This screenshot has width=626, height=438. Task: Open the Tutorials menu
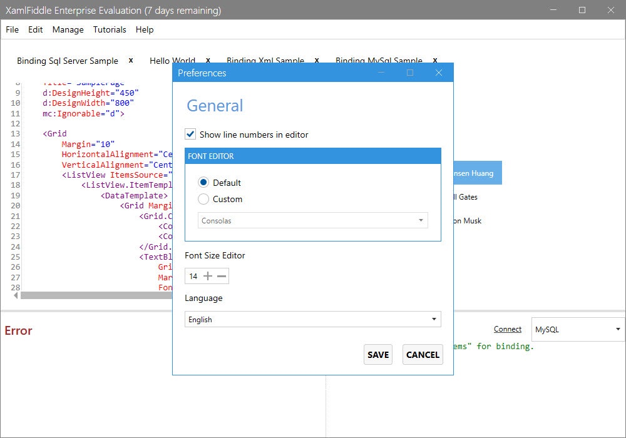coord(110,29)
